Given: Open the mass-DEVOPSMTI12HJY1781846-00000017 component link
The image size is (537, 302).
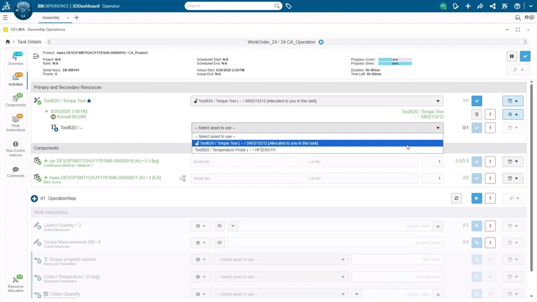Looking at the screenshot, I should click(105, 178).
